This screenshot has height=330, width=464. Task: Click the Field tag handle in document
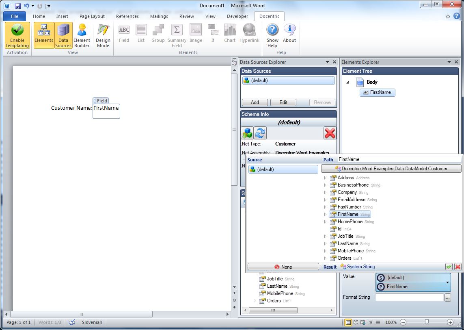[101, 101]
